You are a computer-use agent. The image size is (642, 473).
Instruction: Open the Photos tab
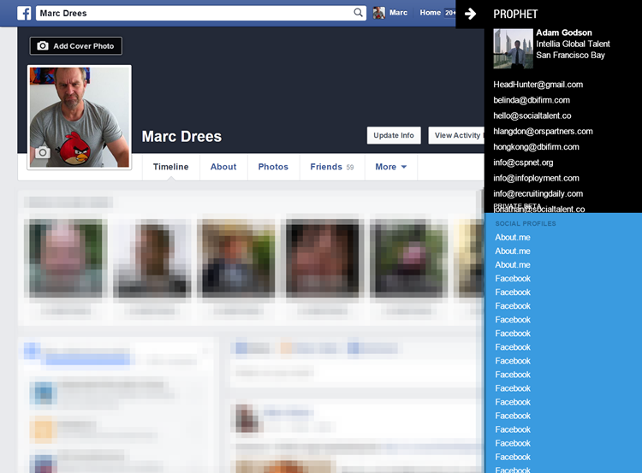click(x=273, y=167)
